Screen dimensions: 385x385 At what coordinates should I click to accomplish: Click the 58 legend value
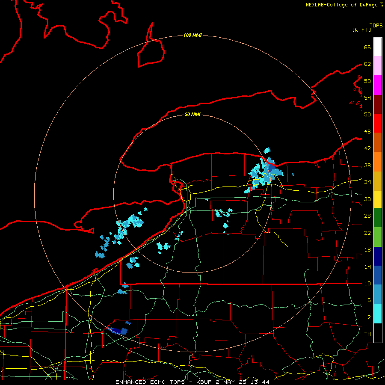pos(367,81)
